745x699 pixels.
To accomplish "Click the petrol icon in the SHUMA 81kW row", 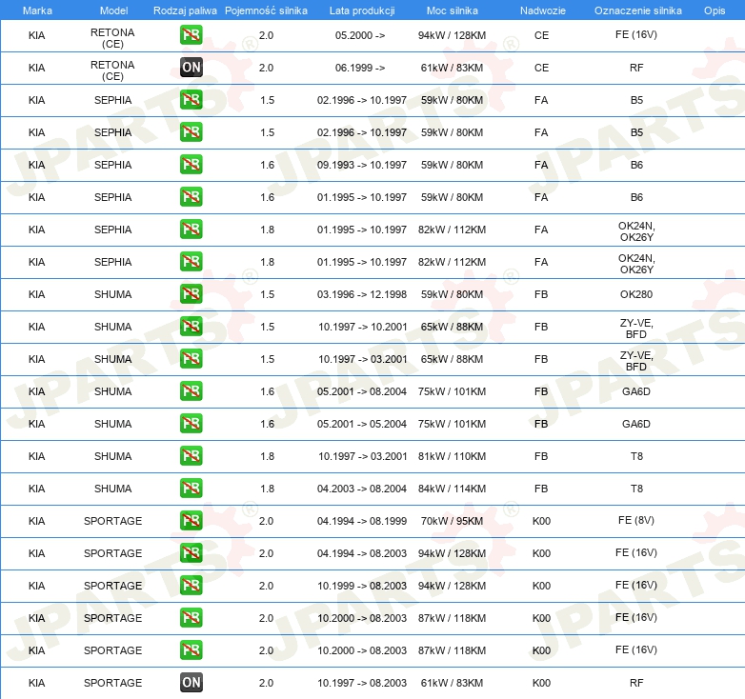I will (191, 456).
